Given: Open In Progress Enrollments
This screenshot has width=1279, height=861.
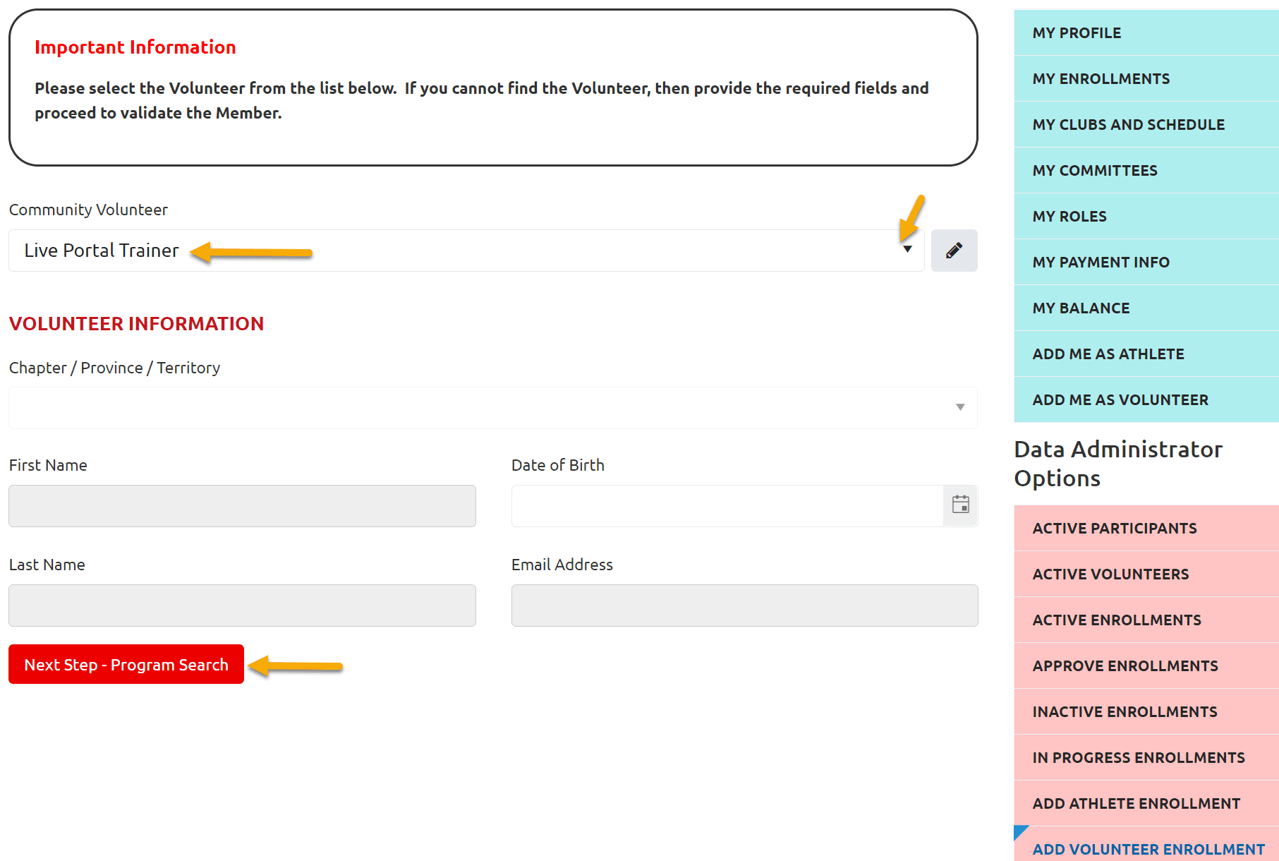Looking at the screenshot, I should (1146, 757).
